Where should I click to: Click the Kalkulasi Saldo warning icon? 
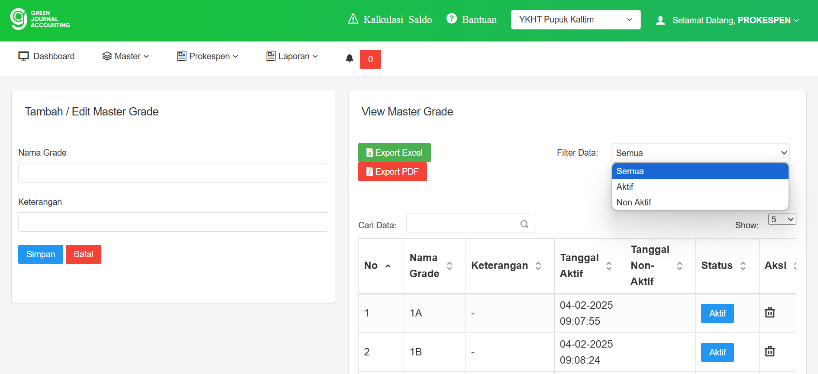tap(353, 19)
